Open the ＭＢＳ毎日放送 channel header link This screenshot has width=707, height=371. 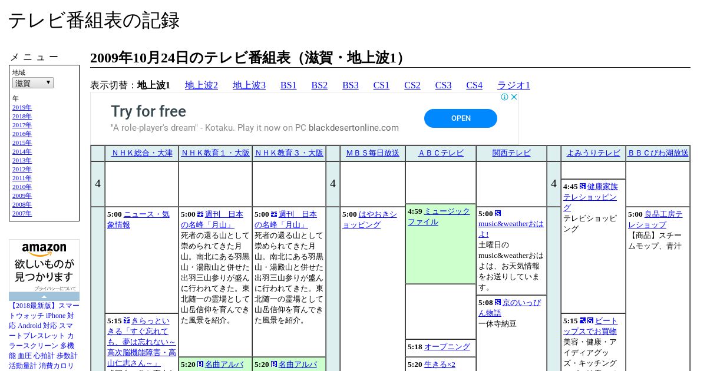(x=373, y=153)
